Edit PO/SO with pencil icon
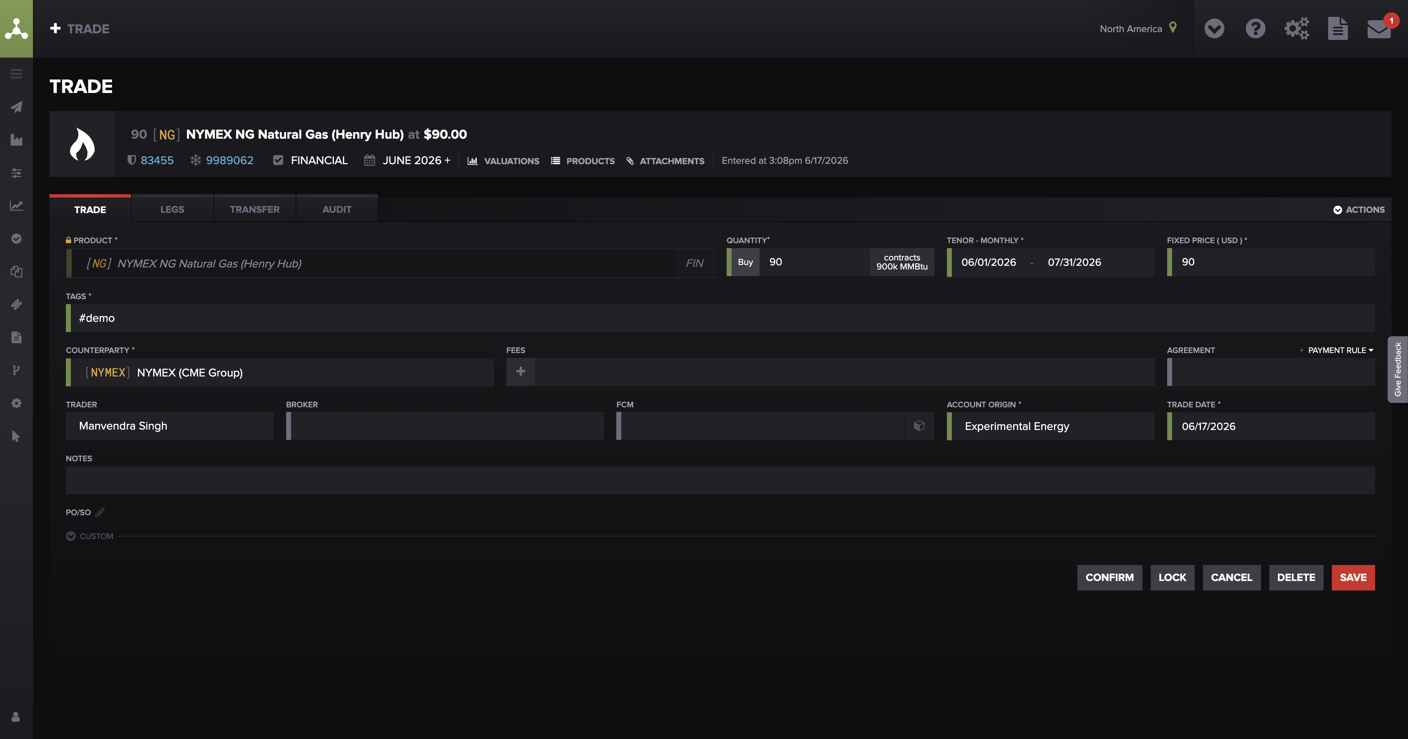This screenshot has width=1408, height=739. [x=100, y=512]
